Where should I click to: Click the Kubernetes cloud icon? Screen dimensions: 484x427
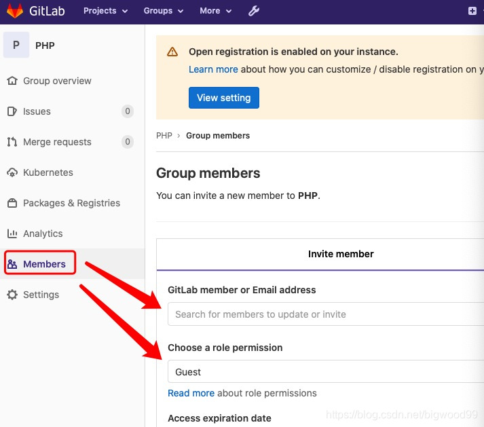[12, 172]
